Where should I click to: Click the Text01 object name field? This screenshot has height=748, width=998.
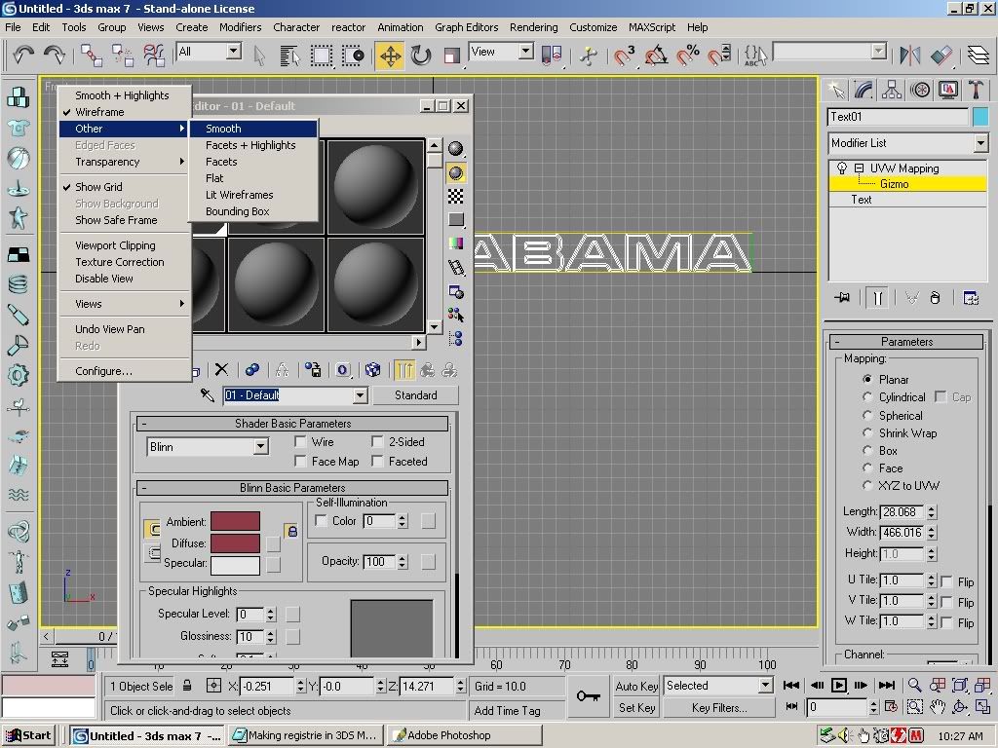(x=898, y=117)
